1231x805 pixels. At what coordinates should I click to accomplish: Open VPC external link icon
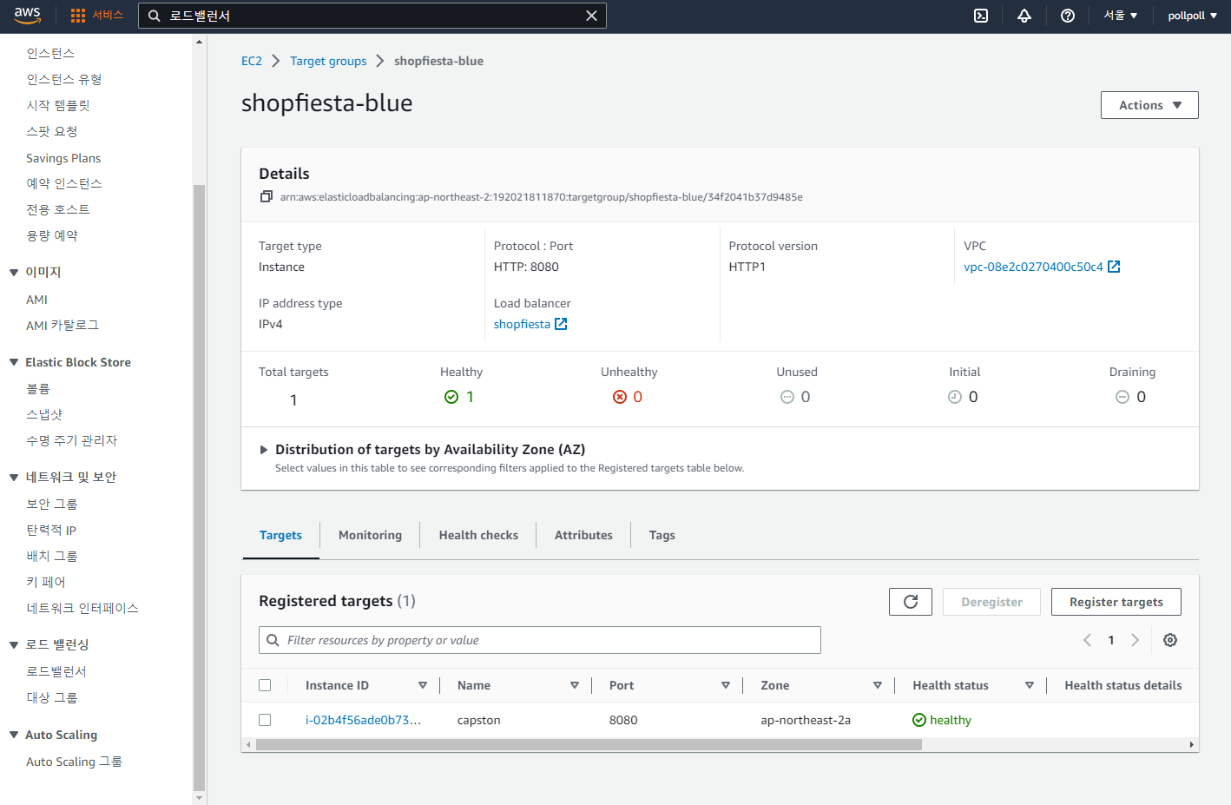(x=1114, y=267)
